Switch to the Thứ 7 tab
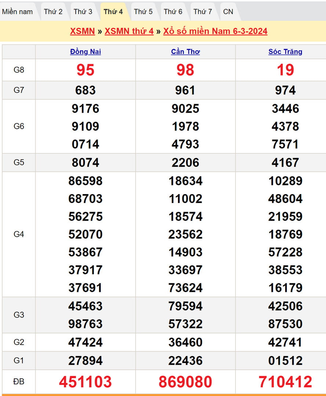 tap(203, 11)
